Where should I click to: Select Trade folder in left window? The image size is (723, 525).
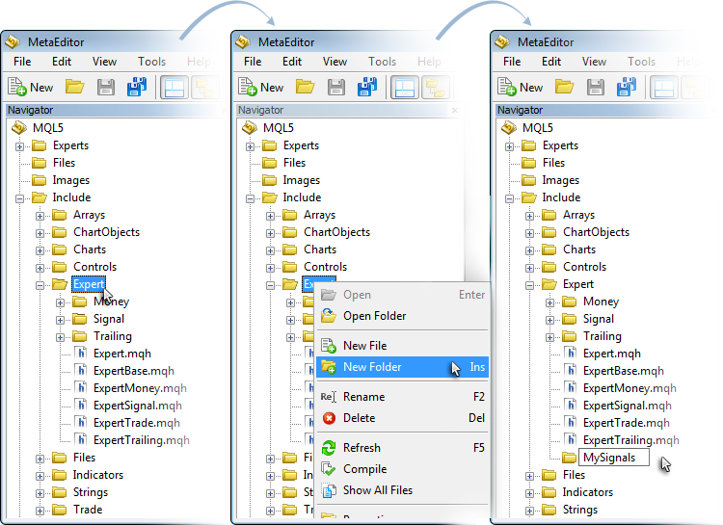88,510
